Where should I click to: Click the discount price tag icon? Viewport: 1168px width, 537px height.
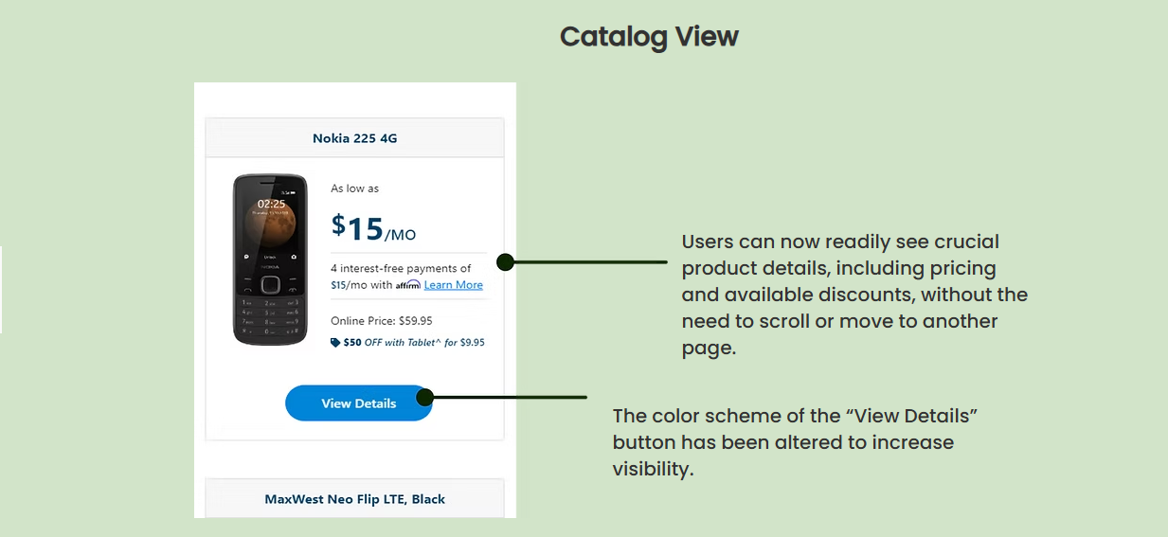click(335, 343)
